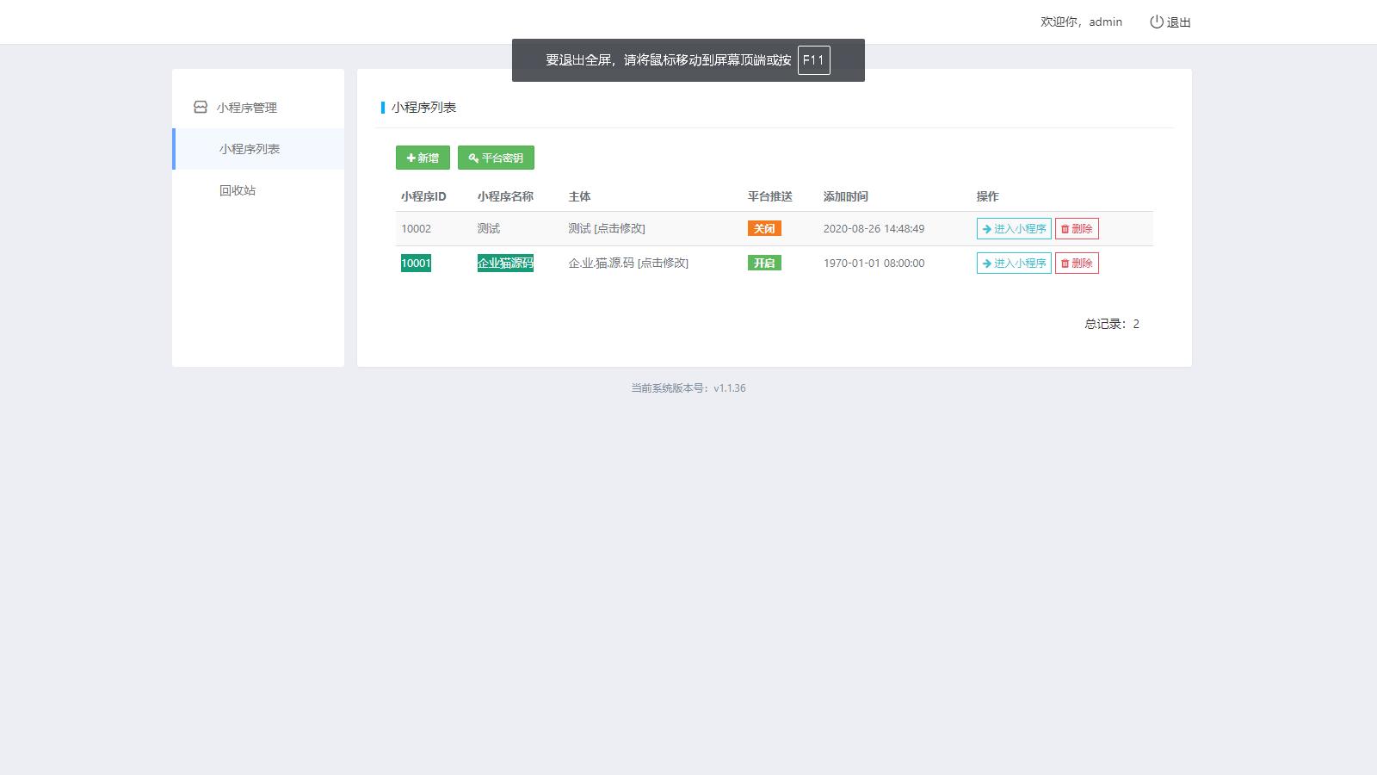Click trash icon for 删除 in row 10002
1377x775 pixels.
point(1065,229)
